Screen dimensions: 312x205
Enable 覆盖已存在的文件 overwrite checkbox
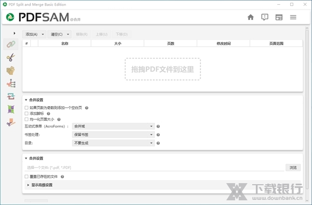point(27,176)
